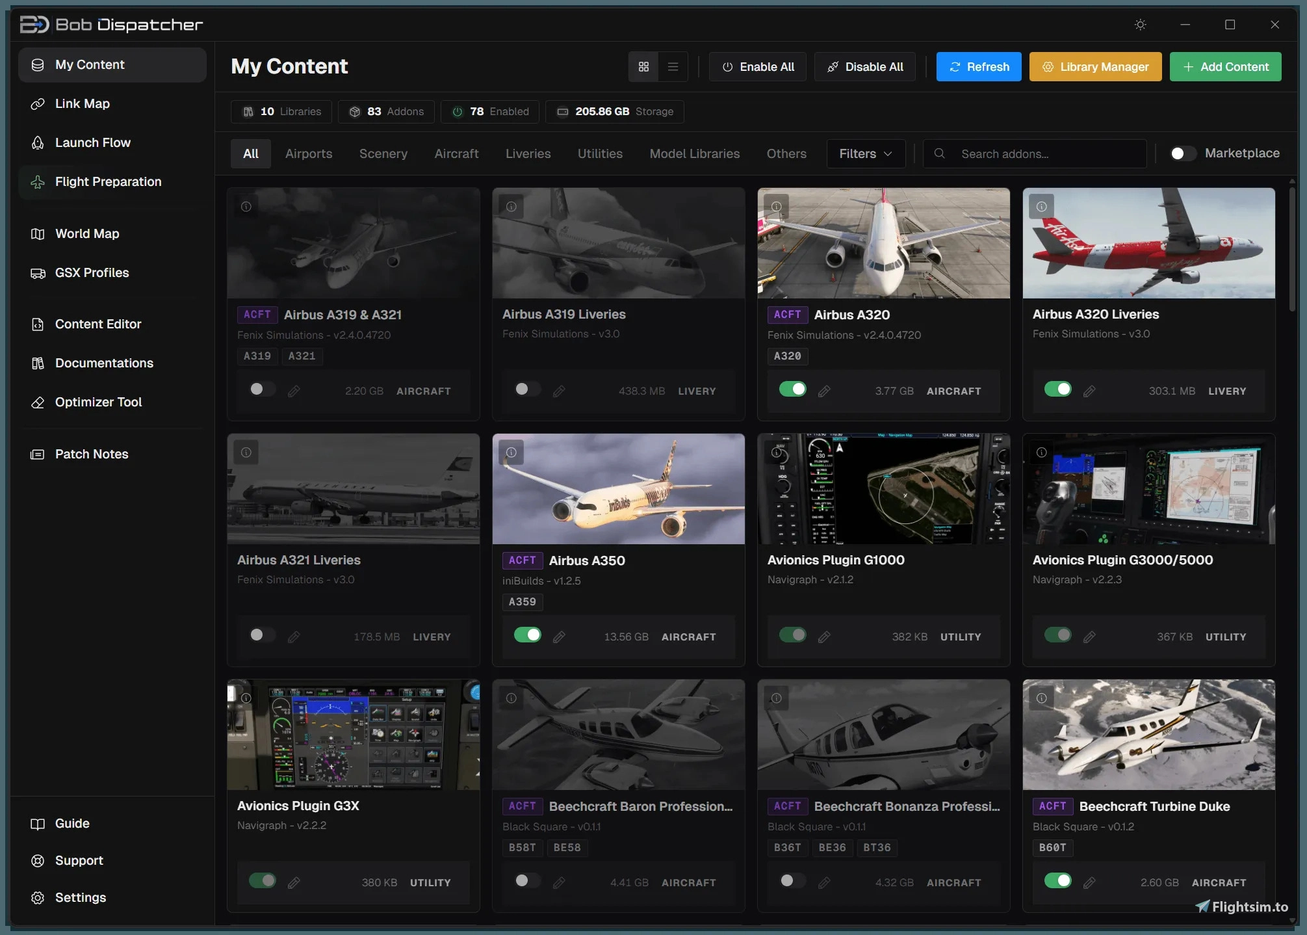Image resolution: width=1307 pixels, height=935 pixels.
Task: Edit Beechcraft Bonanza Professional pencil icon
Action: (x=824, y=882)
